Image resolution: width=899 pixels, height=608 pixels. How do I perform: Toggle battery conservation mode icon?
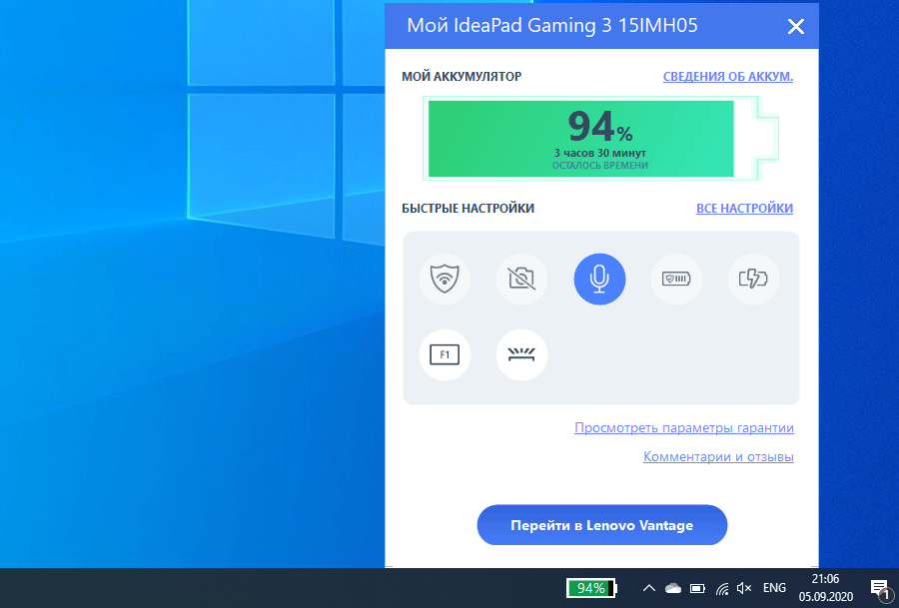(676, 280)
